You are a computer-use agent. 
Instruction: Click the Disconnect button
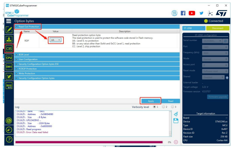[217, 28]
